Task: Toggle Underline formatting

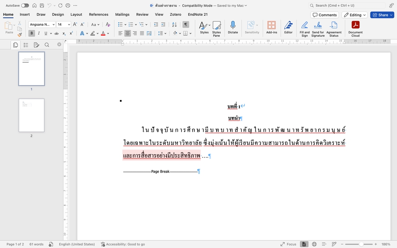Action: coord(46,33)
